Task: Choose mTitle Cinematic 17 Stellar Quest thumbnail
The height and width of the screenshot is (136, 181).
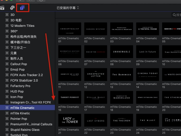Action: coord(96,97)
